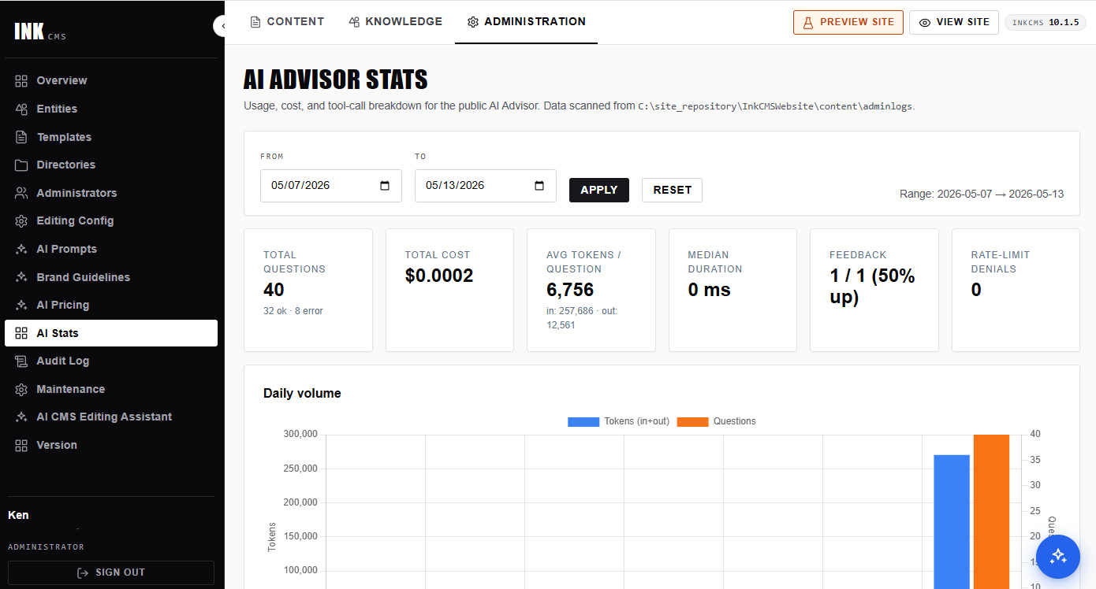Viewport: 1096px width, 589px height.
Task: Click the Maintenance gear icon in sidebar
Action: (x=21, y=389)
